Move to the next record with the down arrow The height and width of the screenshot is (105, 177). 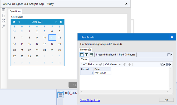(129, 65)
